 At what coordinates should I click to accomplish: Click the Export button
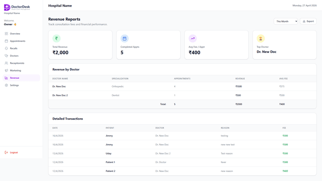(x=308, y=21)
